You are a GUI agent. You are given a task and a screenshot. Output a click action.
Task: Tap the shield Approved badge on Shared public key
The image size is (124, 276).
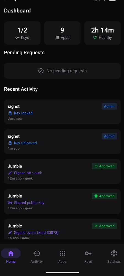(x=104, y=196)
